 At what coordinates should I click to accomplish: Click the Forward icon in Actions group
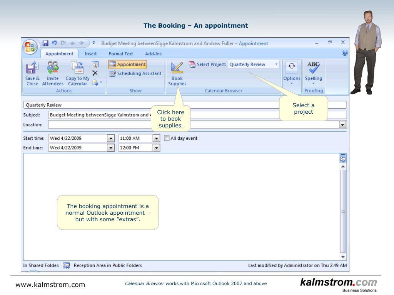pos(95,82)
